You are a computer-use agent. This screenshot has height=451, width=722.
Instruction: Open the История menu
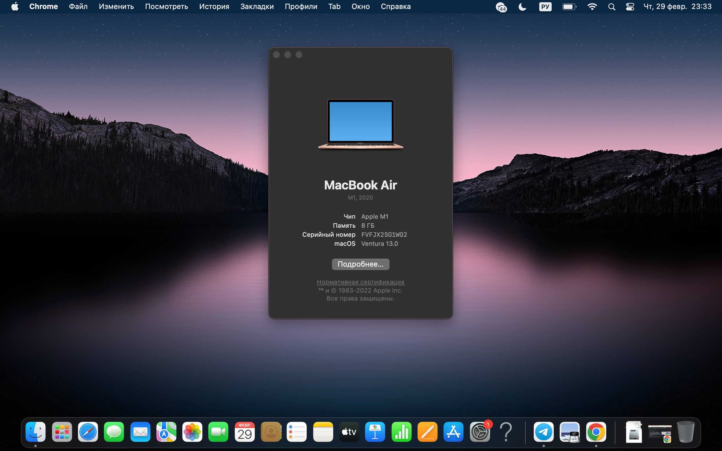tap(214, 6)
